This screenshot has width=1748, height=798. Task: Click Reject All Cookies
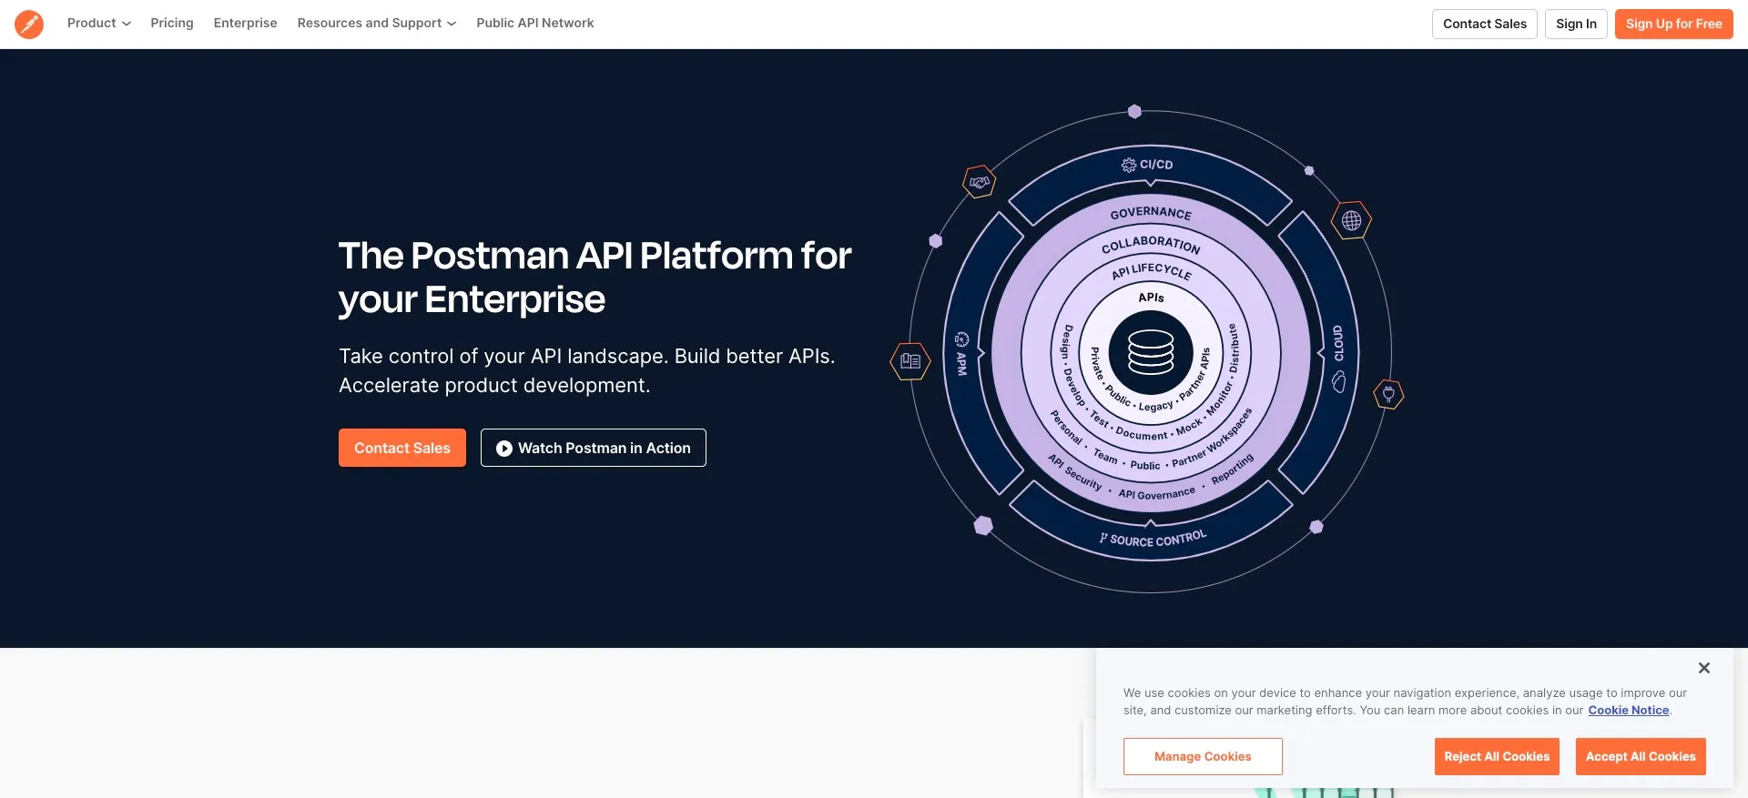tap(1497, 757)
